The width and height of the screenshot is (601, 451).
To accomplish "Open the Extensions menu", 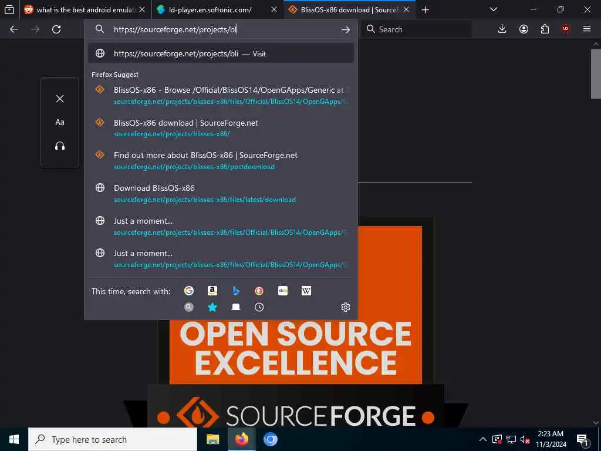I will coord(545,29).
